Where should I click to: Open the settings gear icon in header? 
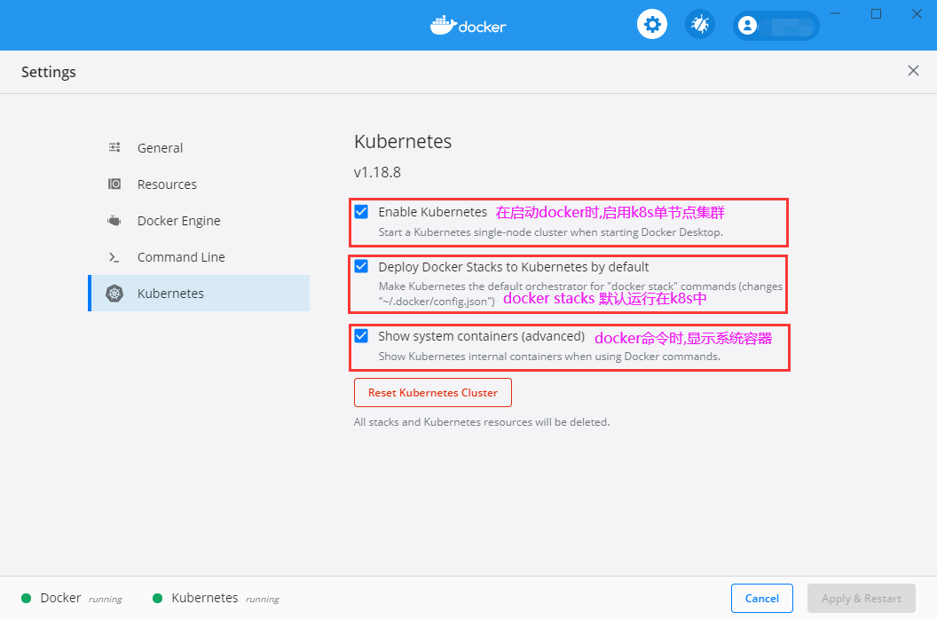652,25
